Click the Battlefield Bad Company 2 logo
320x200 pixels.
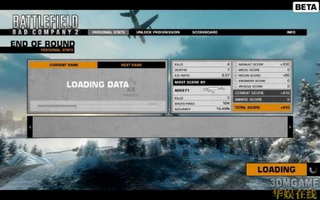(45, 25)
